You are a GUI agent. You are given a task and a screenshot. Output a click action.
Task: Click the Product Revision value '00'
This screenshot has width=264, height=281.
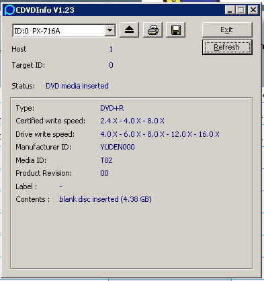[104, 173]
